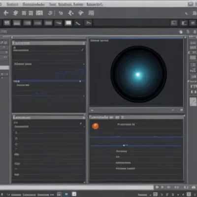Screen dimensions: 197x197
Task: Click the light square icon at taskbar's right end
Action: pos(189,194)
